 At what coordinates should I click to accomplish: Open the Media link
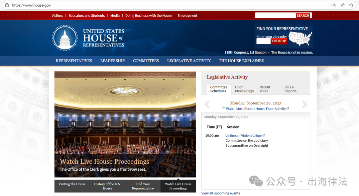(115, 15)
